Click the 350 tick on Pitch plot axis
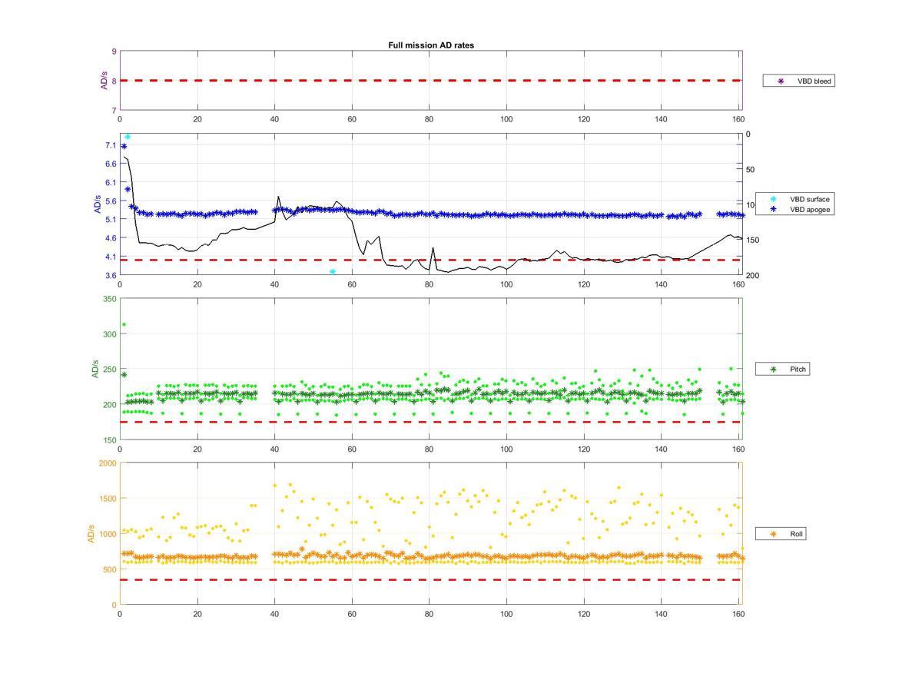Screen dimensions: 922x680 110,298
